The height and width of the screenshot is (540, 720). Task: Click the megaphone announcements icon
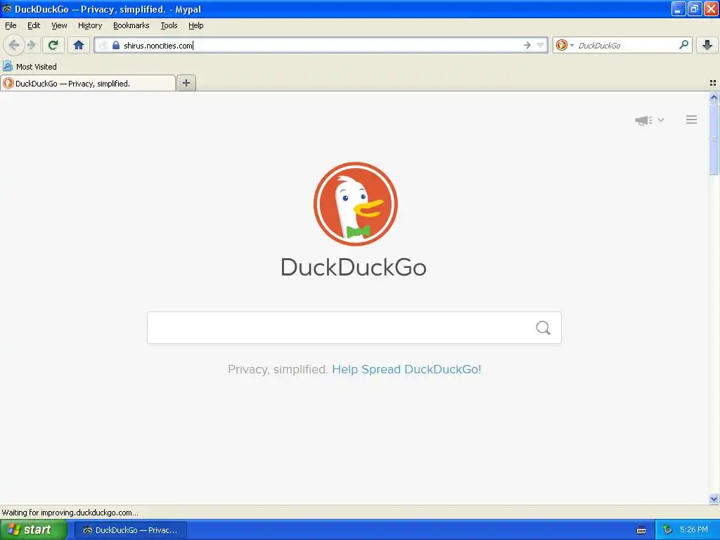point(644,120)
